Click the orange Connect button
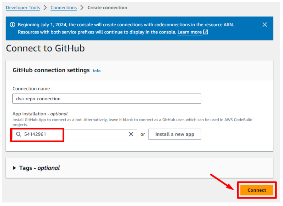This screenshot has height=206, width=283. 257,190
